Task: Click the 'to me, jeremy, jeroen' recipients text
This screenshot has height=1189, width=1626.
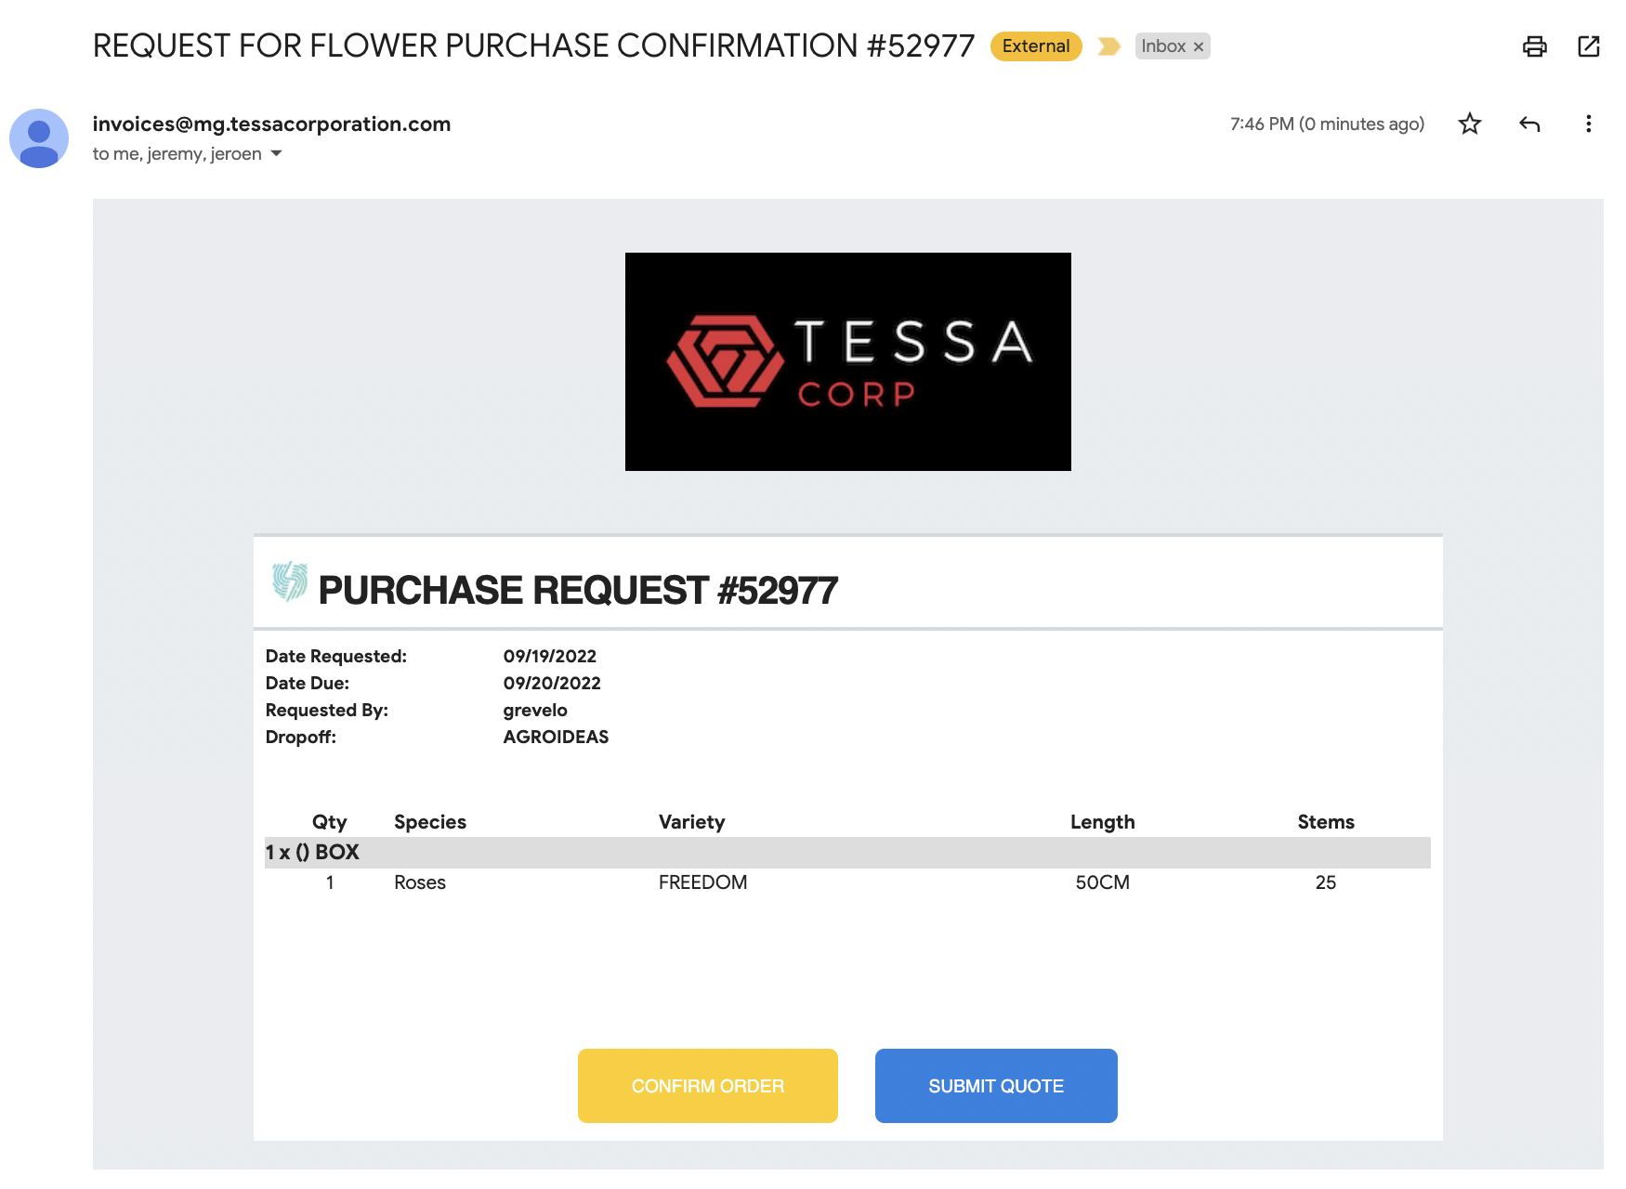Action: point(177,153)
